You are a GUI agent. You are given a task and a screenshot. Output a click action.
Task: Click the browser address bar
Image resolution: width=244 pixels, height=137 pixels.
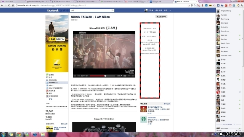pyautogui.click(x=101, y=5)
